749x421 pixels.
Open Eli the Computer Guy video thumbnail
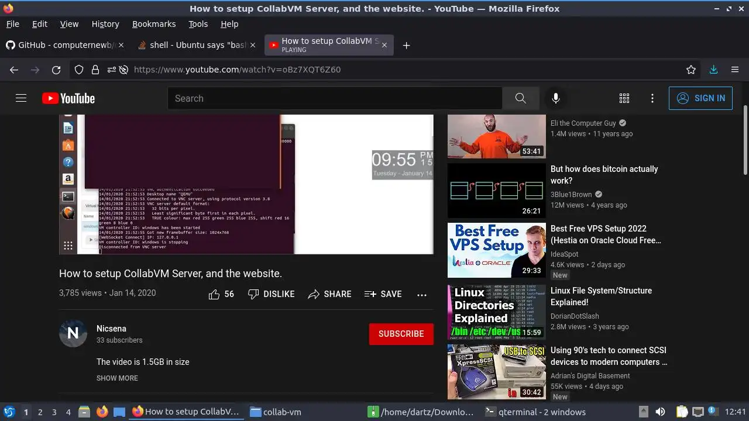497,136
